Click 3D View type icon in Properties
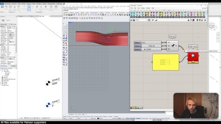Image resolution: width=221 pixels, height=124 pixels. (x=3, y=21)
